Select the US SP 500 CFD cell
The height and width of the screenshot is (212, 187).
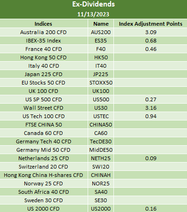tap(44, 99)
